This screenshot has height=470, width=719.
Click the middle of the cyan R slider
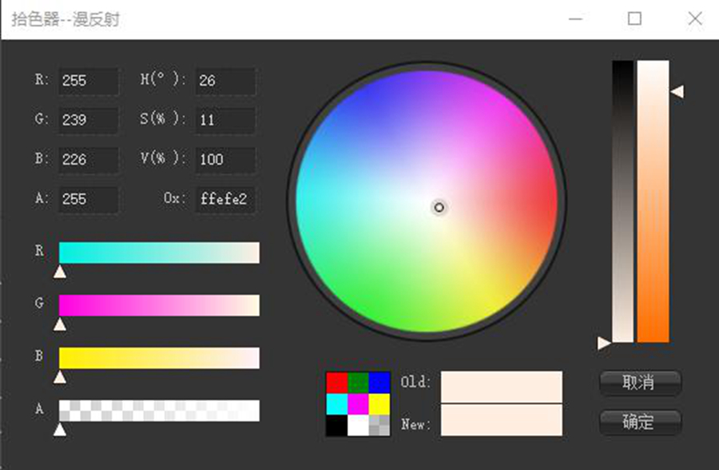[159, 253]
